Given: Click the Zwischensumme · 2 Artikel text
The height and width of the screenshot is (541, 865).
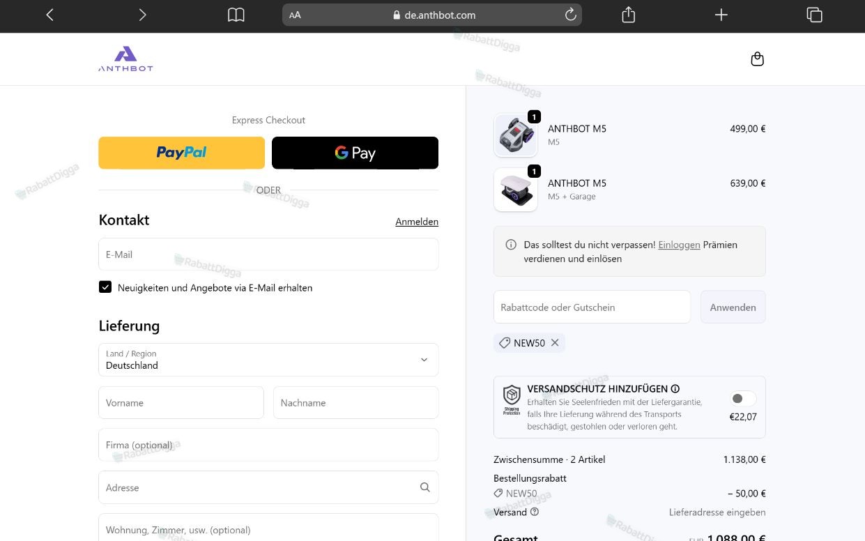Looking at the screenshot, I should tap(549, 459).
